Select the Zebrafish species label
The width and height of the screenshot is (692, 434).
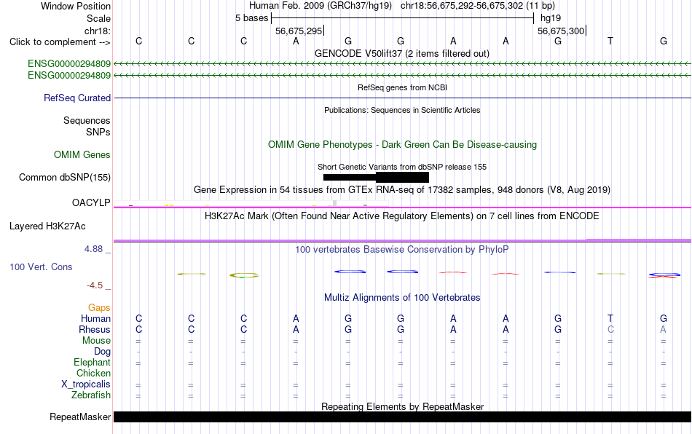91,395
